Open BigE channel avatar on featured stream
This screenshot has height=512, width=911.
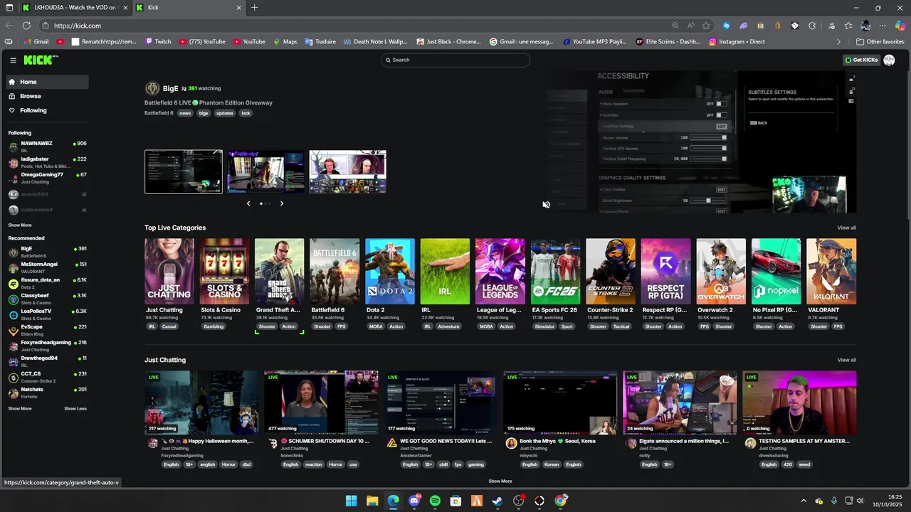(152, 89)
